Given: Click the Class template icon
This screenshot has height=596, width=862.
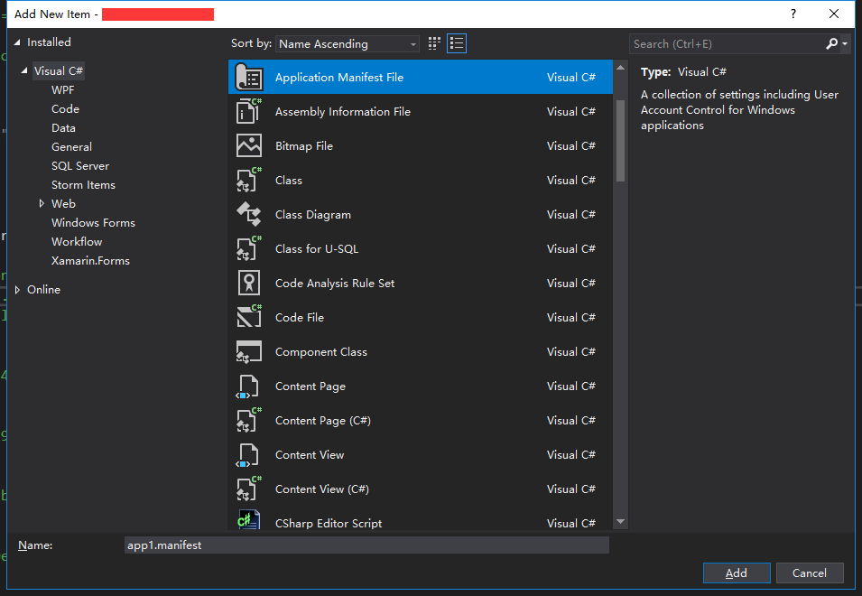Looking at the screenshot, I should 249,180.
